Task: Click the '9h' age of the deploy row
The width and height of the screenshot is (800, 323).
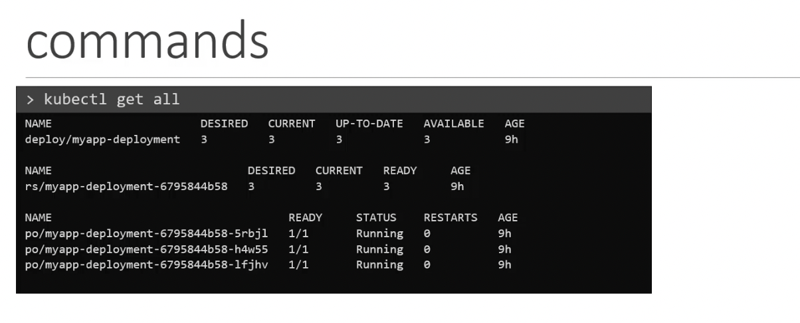Action: (511, 140)
